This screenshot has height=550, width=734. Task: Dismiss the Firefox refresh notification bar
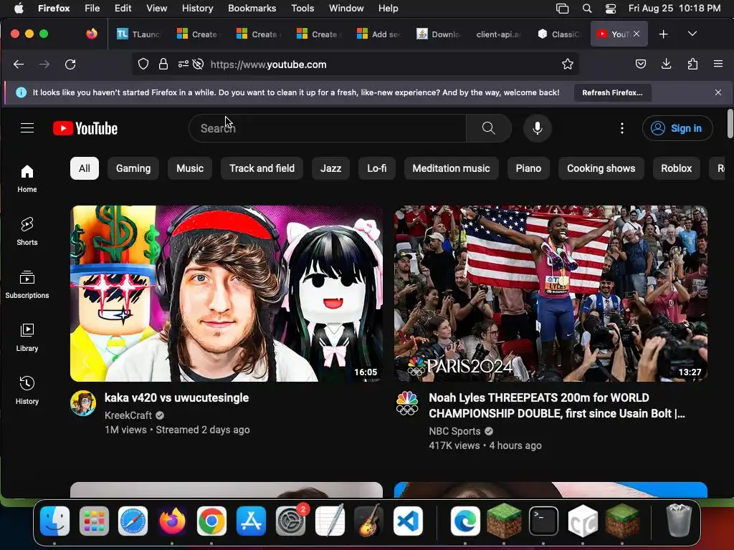(x=718, y=92)
